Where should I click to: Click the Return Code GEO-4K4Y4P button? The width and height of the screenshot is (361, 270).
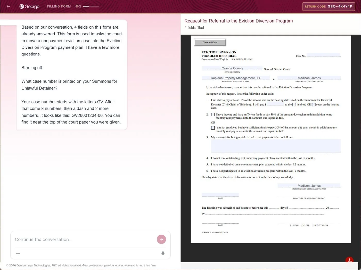pyautogui.click(x=329, y=6)
